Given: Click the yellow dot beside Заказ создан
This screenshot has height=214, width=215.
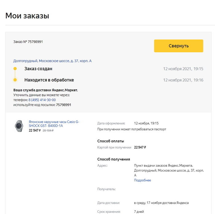Looking at the screenshot, I should pos(15,69).
